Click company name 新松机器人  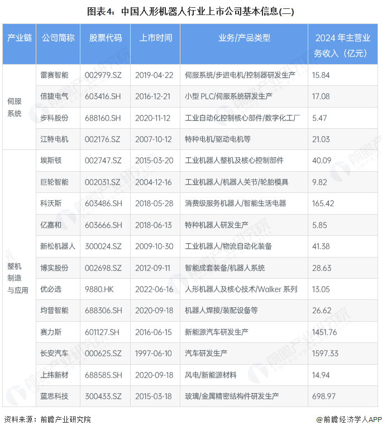click(x=58, y=246)
